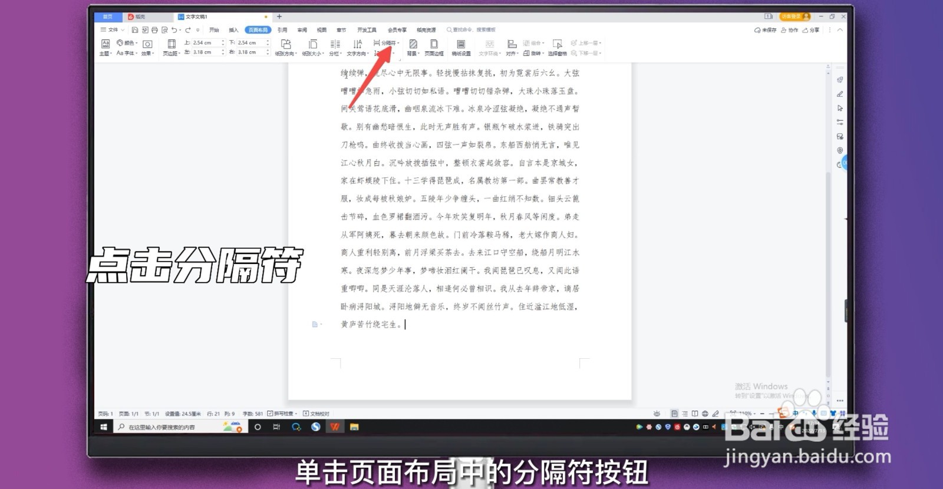Click the 分隔符 (breaks) button
Viewport: 943px width, 489px height.
click(x=387, y=43)
